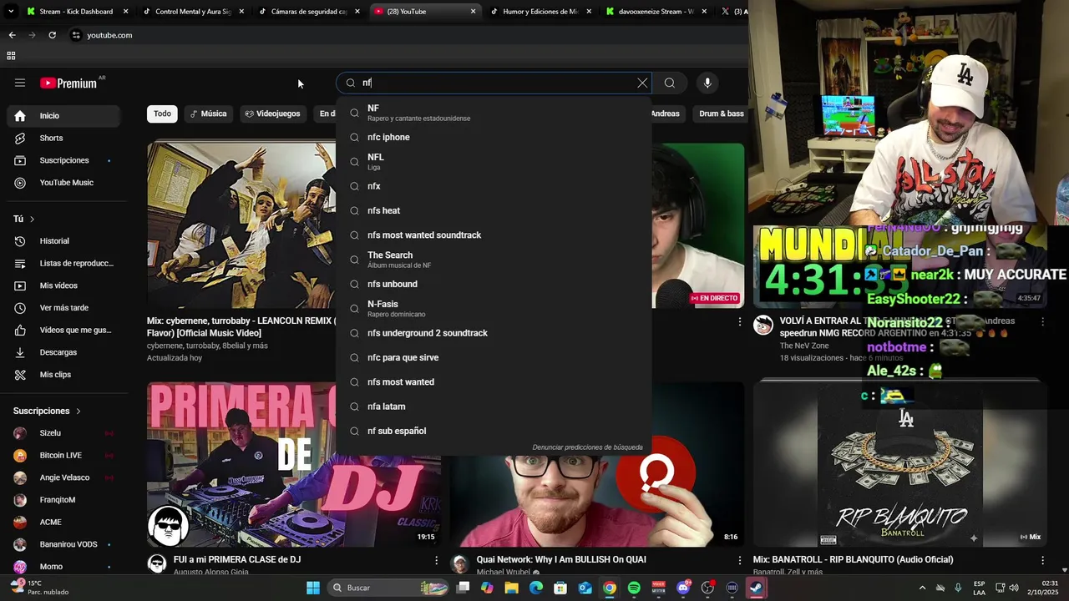Screen dimensions: 1069x601
Task: Expand the Suscripciones section header
Action: click(x=47, y=412)
